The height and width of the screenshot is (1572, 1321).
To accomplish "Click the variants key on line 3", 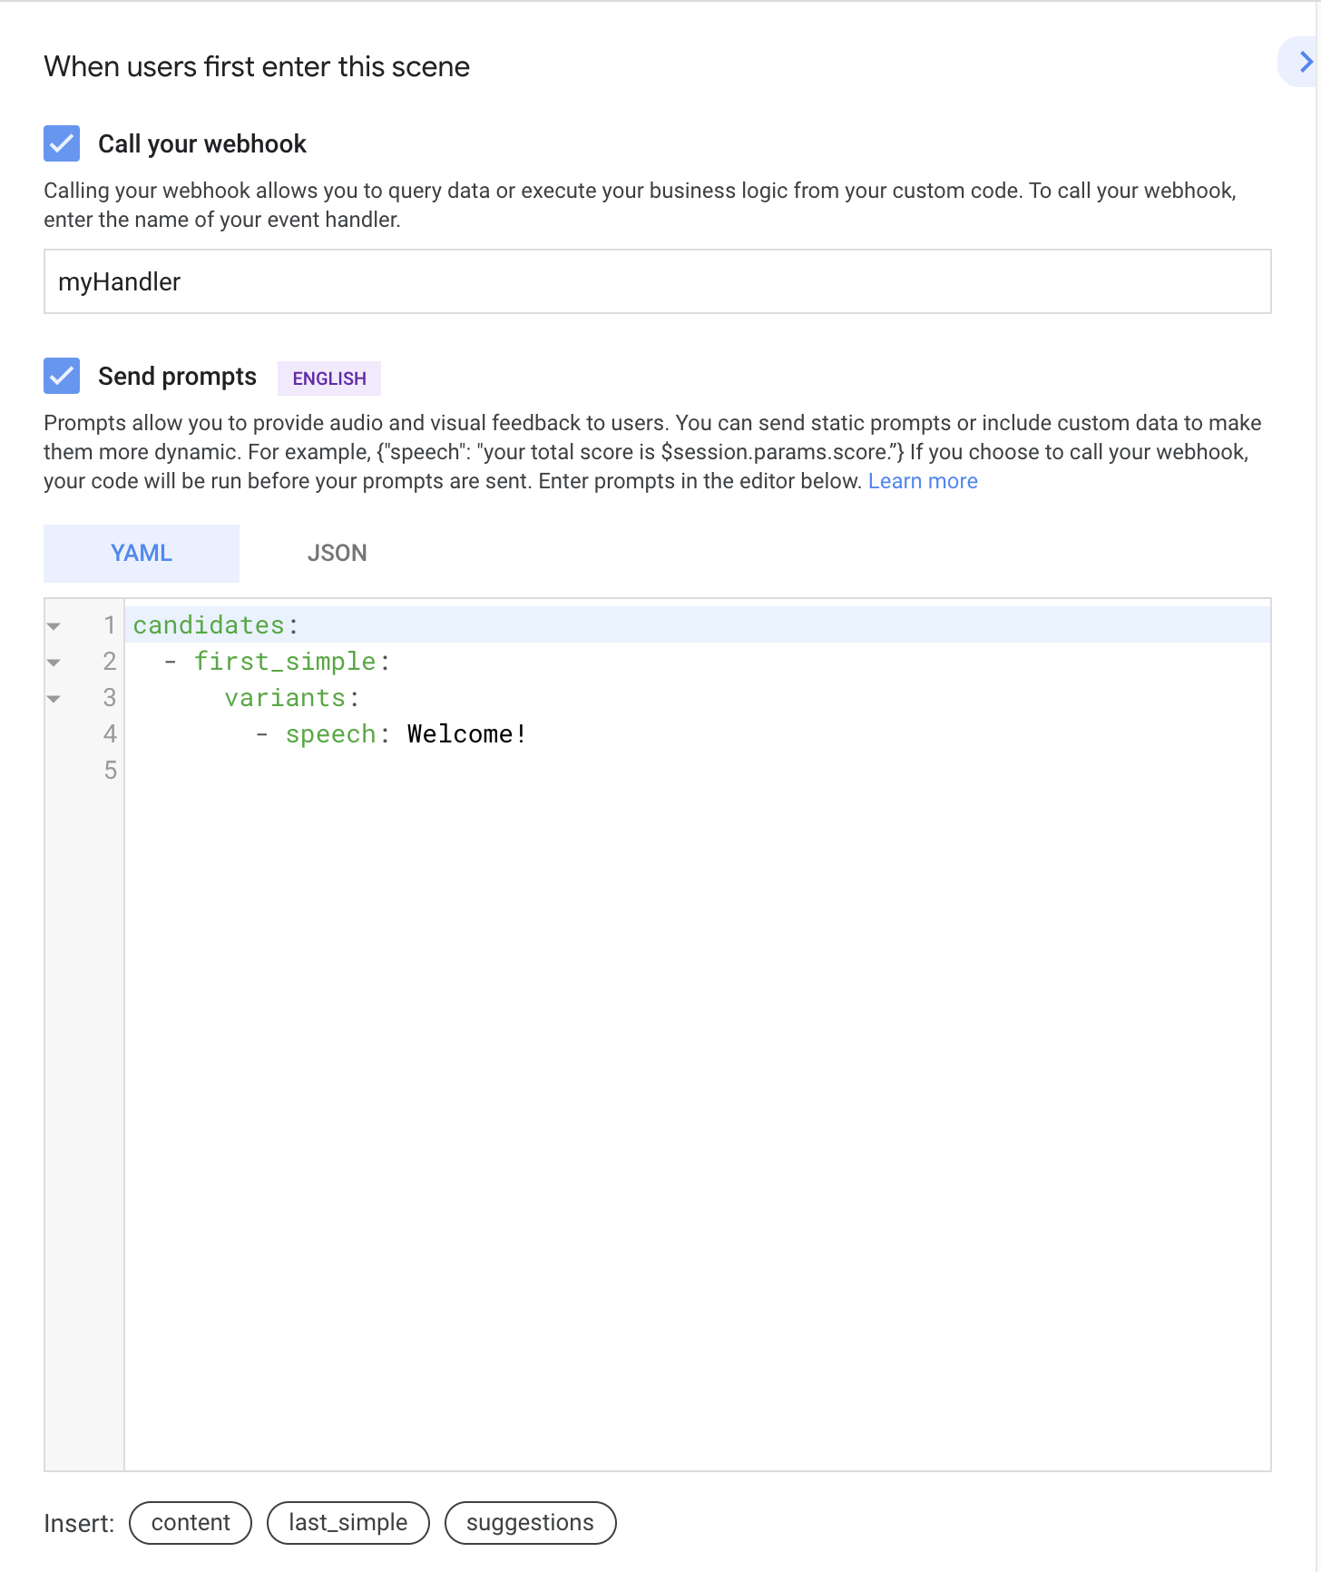I will coord(285,698).
